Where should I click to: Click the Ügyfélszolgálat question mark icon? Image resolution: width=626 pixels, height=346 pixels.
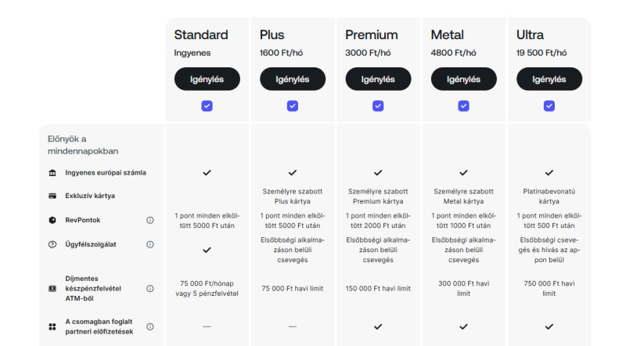52,244
